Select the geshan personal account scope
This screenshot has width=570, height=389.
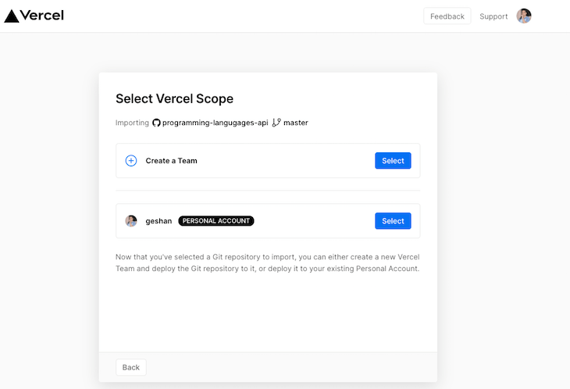[x=393, y=221]
